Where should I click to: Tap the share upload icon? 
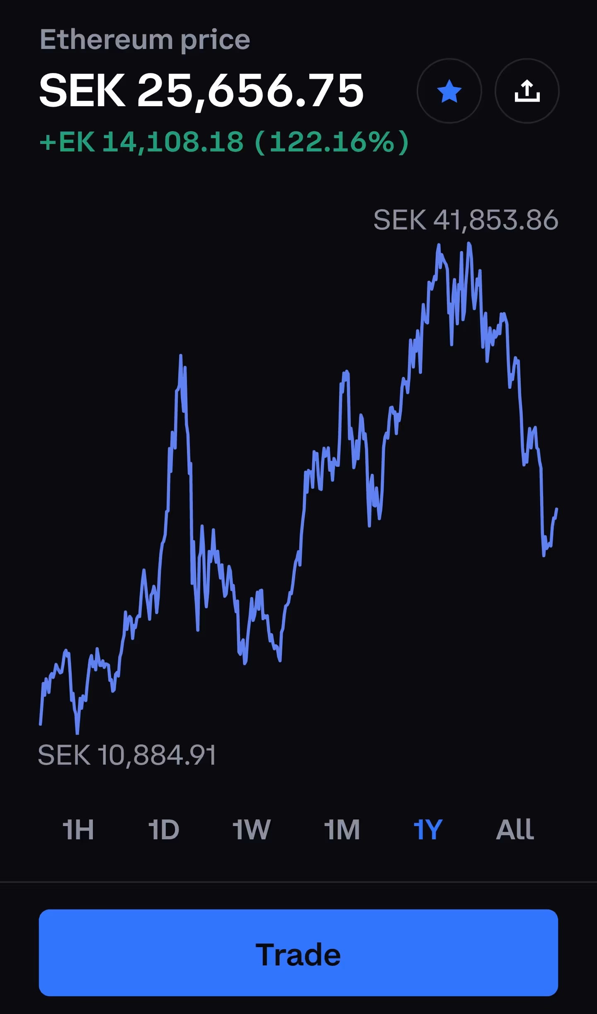click(527, 91)
